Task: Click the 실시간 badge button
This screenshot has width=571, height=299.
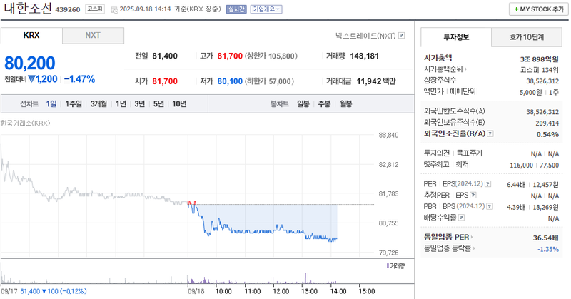Action: [236, 9]
